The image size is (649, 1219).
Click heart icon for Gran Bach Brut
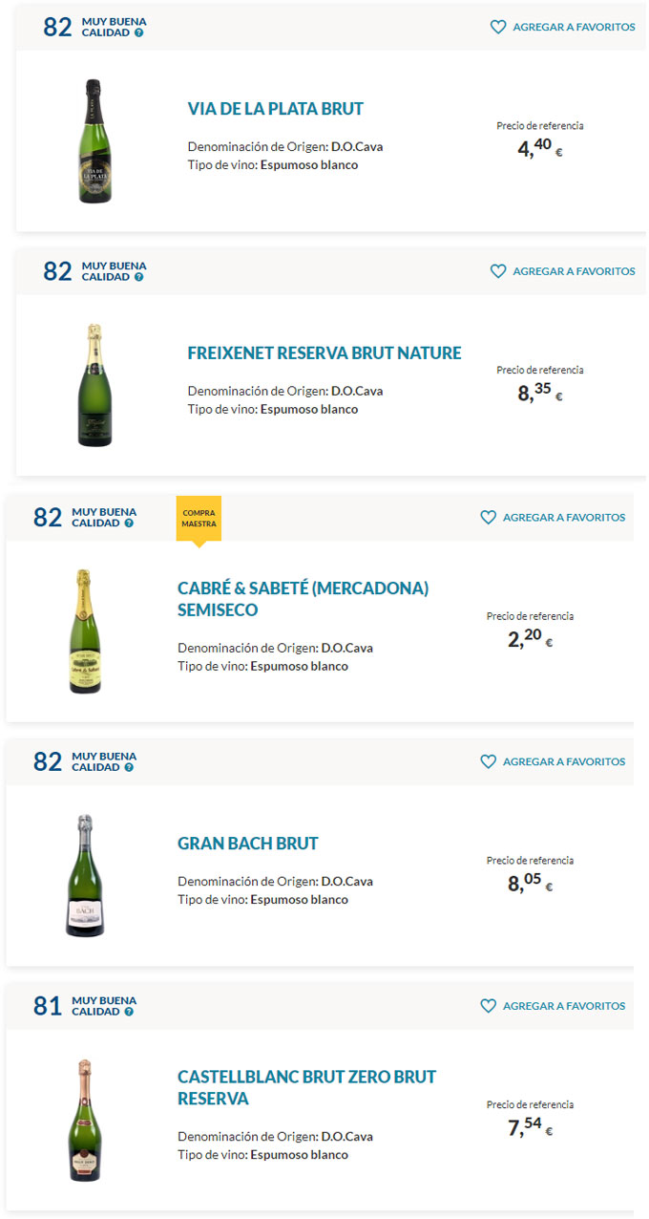489,761
